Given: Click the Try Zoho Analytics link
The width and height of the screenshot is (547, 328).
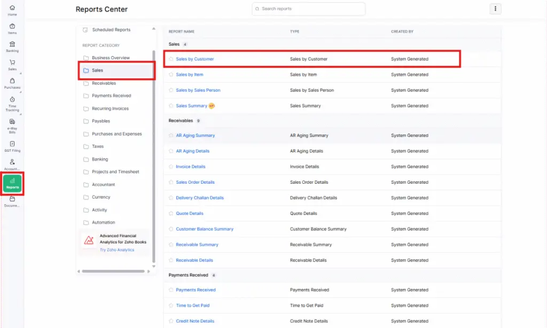Looking at the screenshot, I should point(117,250).
